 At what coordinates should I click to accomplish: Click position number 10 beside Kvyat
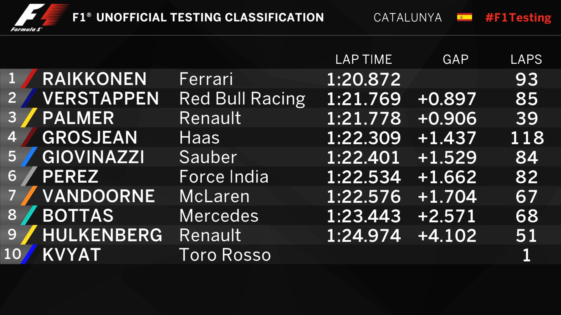pyautogui.click(x=13, y=254)
